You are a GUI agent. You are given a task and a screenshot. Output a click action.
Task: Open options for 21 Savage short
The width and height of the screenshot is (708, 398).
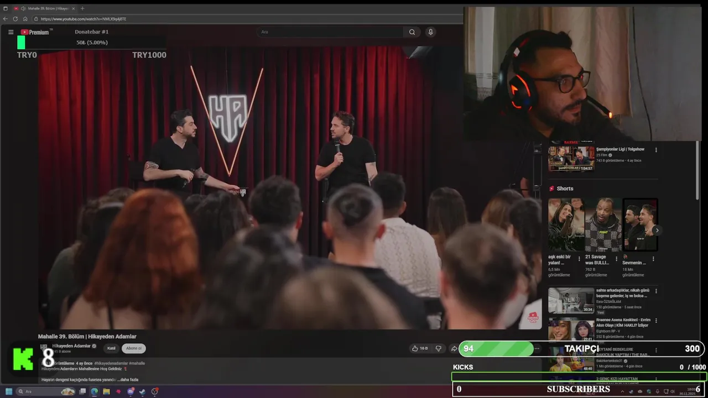(616, 259)
